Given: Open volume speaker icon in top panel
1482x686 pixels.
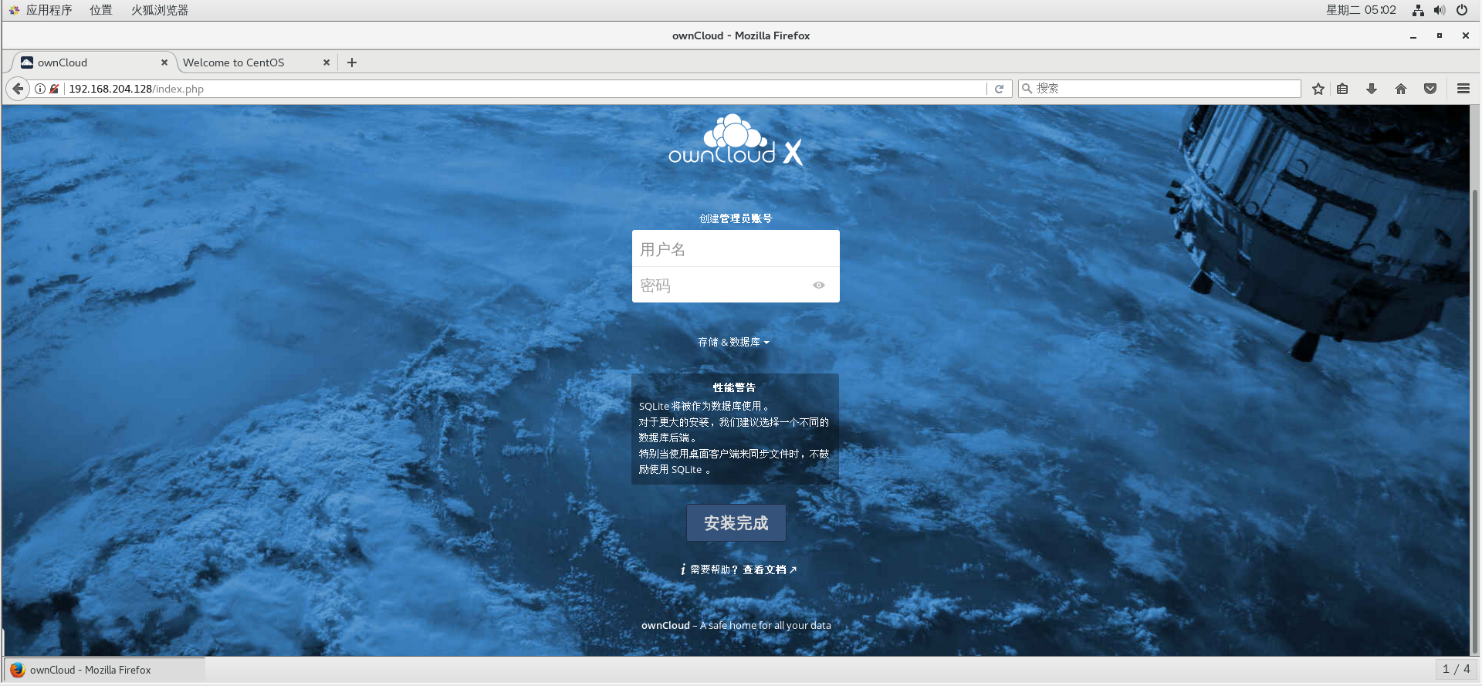Looking at the screenshot, I should (x=1440, y=10).
